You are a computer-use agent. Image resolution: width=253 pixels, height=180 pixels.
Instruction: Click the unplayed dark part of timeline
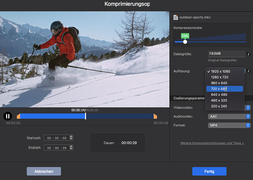[120, 116]
